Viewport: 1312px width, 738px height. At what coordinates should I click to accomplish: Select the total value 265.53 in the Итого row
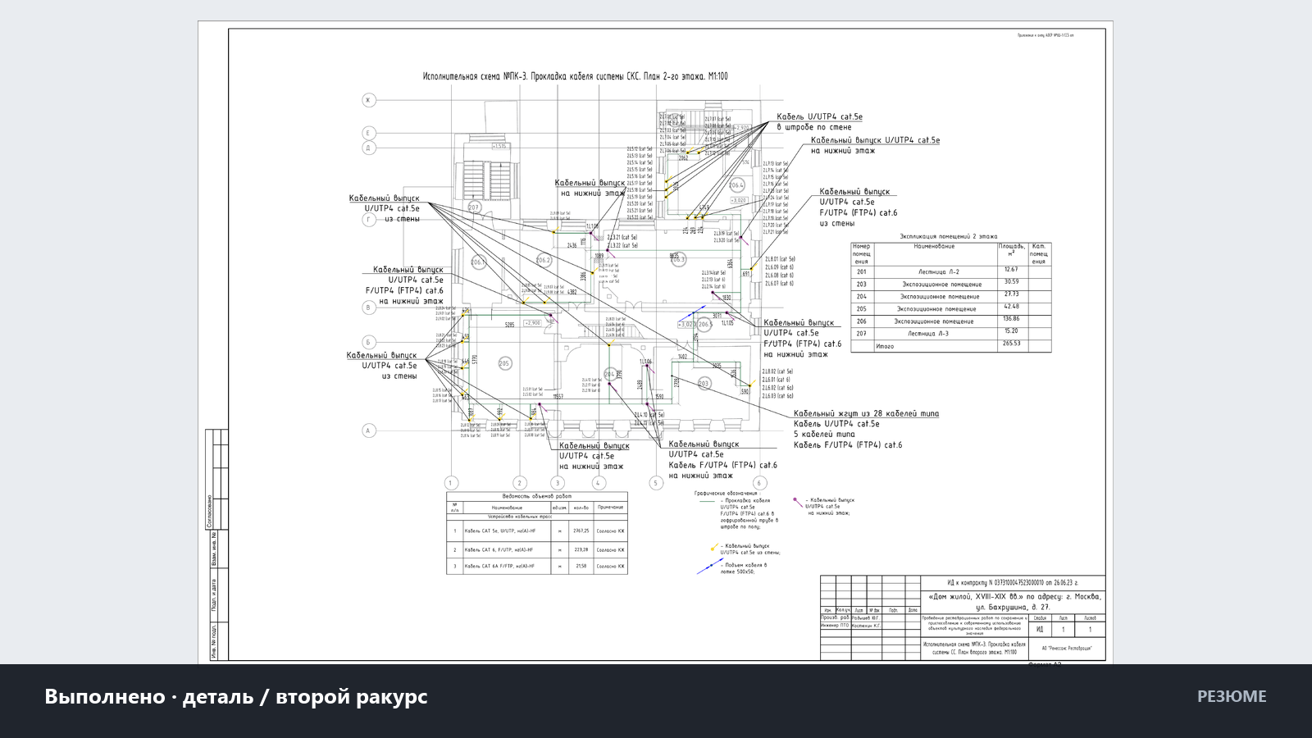[x=1011, y=344]
